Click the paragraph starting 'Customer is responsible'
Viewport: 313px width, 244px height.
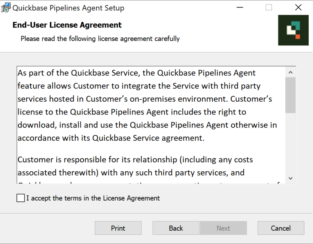pos(149,170)
